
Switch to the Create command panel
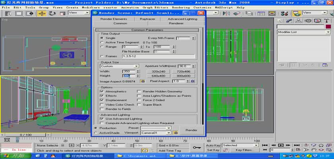pos(280,21)
